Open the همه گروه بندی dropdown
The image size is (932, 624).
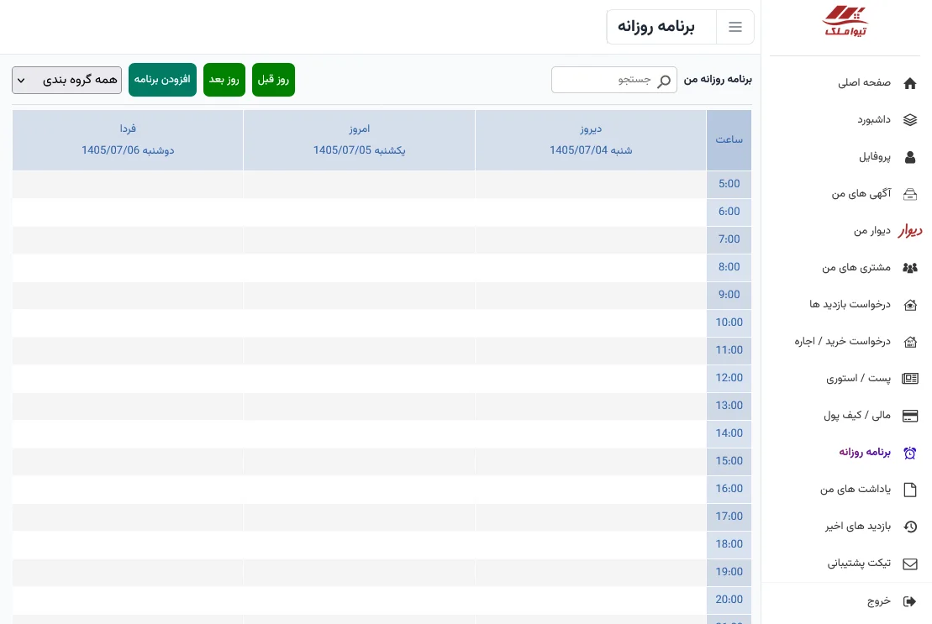pos(66,80)
